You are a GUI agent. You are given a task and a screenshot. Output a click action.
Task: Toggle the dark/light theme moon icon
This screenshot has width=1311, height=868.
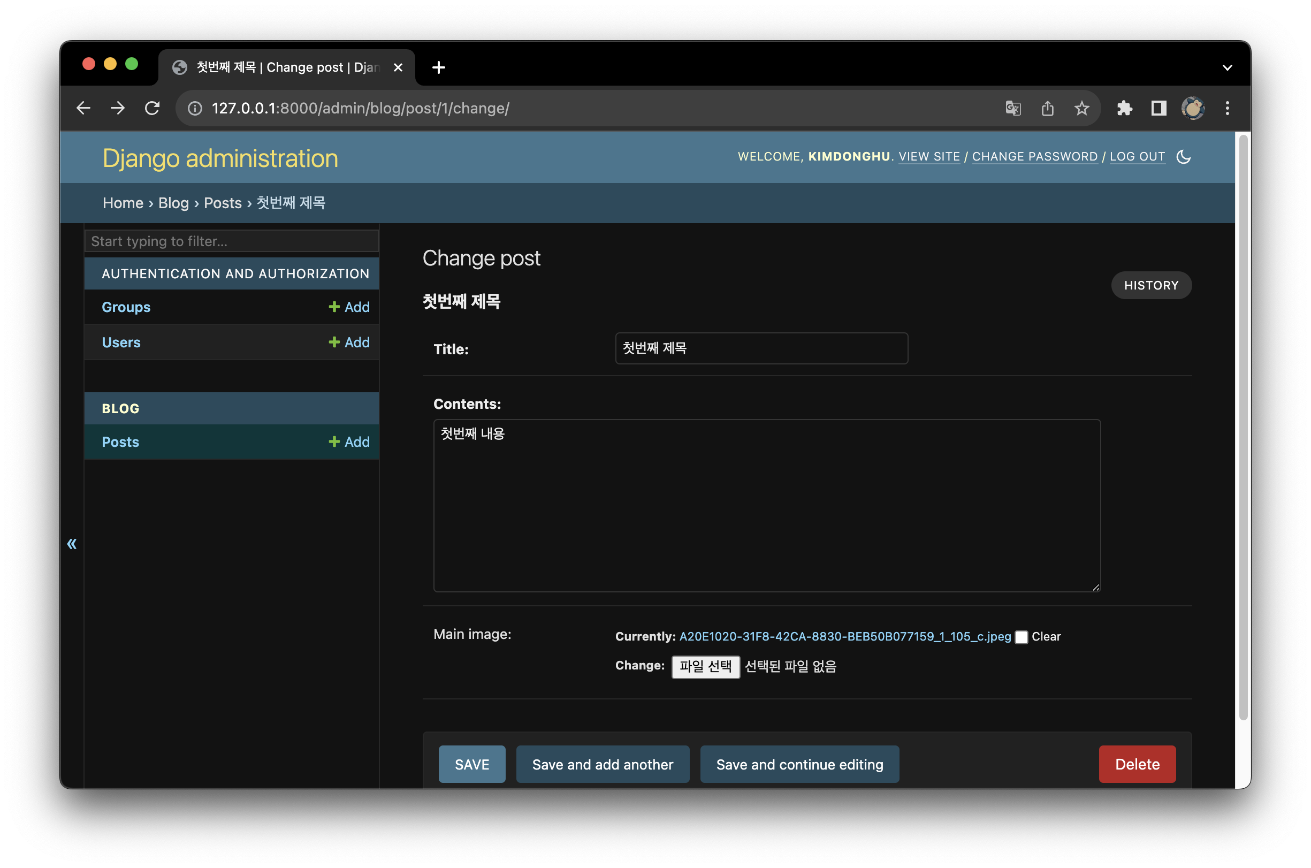[1183, 157]
